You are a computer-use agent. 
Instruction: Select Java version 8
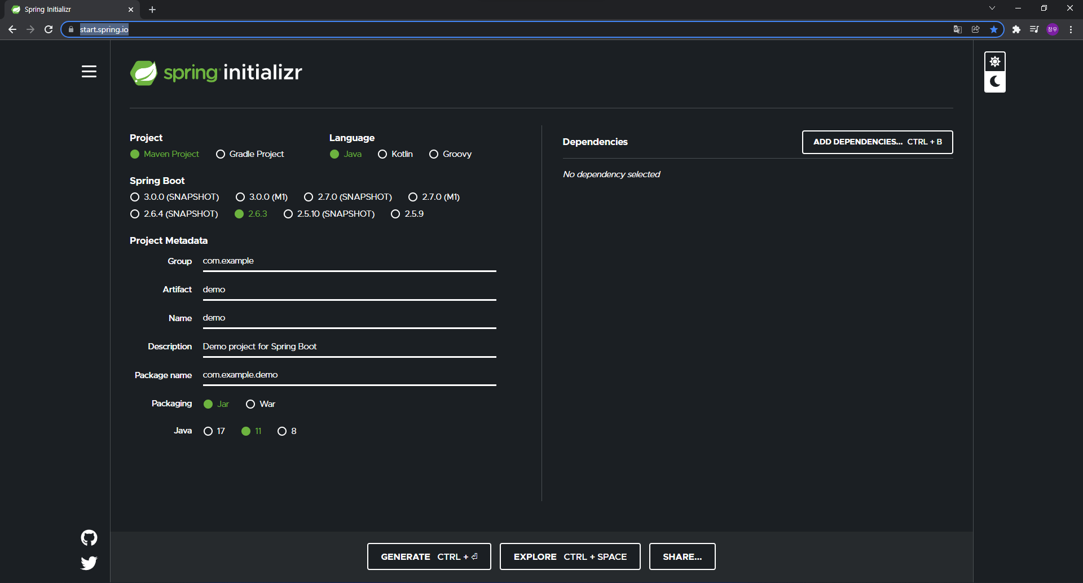click(287, 431)
